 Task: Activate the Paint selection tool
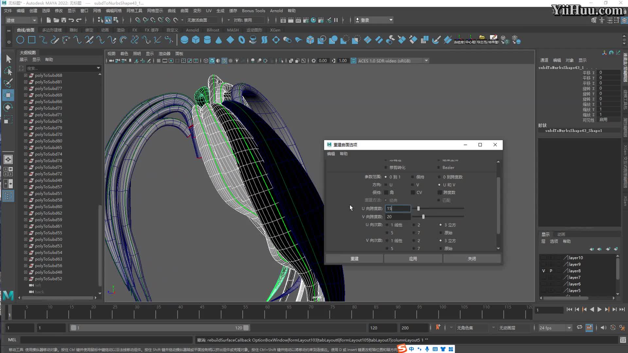[x=8, y=83]
